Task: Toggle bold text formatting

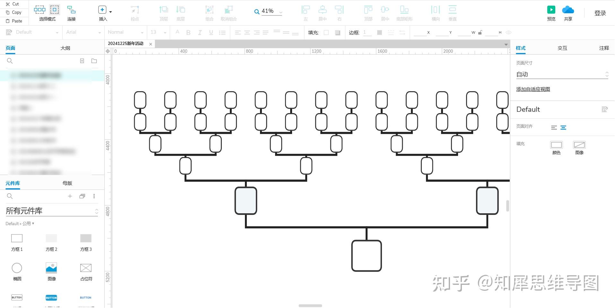Action: click(188, 32)
